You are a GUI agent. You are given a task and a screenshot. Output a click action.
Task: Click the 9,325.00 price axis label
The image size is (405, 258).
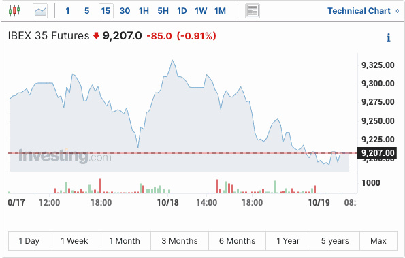(x=378, y=65)
